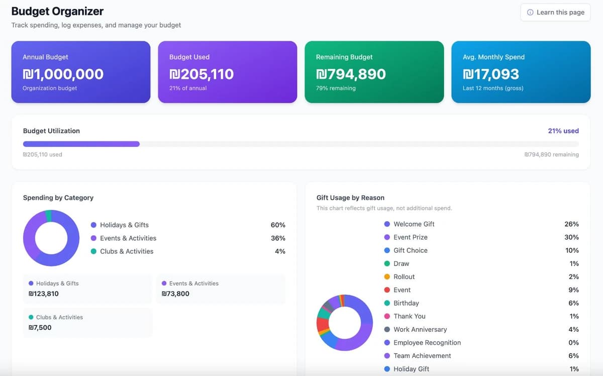The width and height of the screenshot is (603, 376).
Task: Click the ₪794,890 remaining text
Action: tap(551, 154)
